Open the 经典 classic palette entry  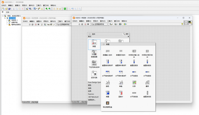tap(90, 91)
